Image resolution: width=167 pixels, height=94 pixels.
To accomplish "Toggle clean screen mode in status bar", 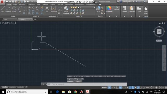I will [163, 87].
